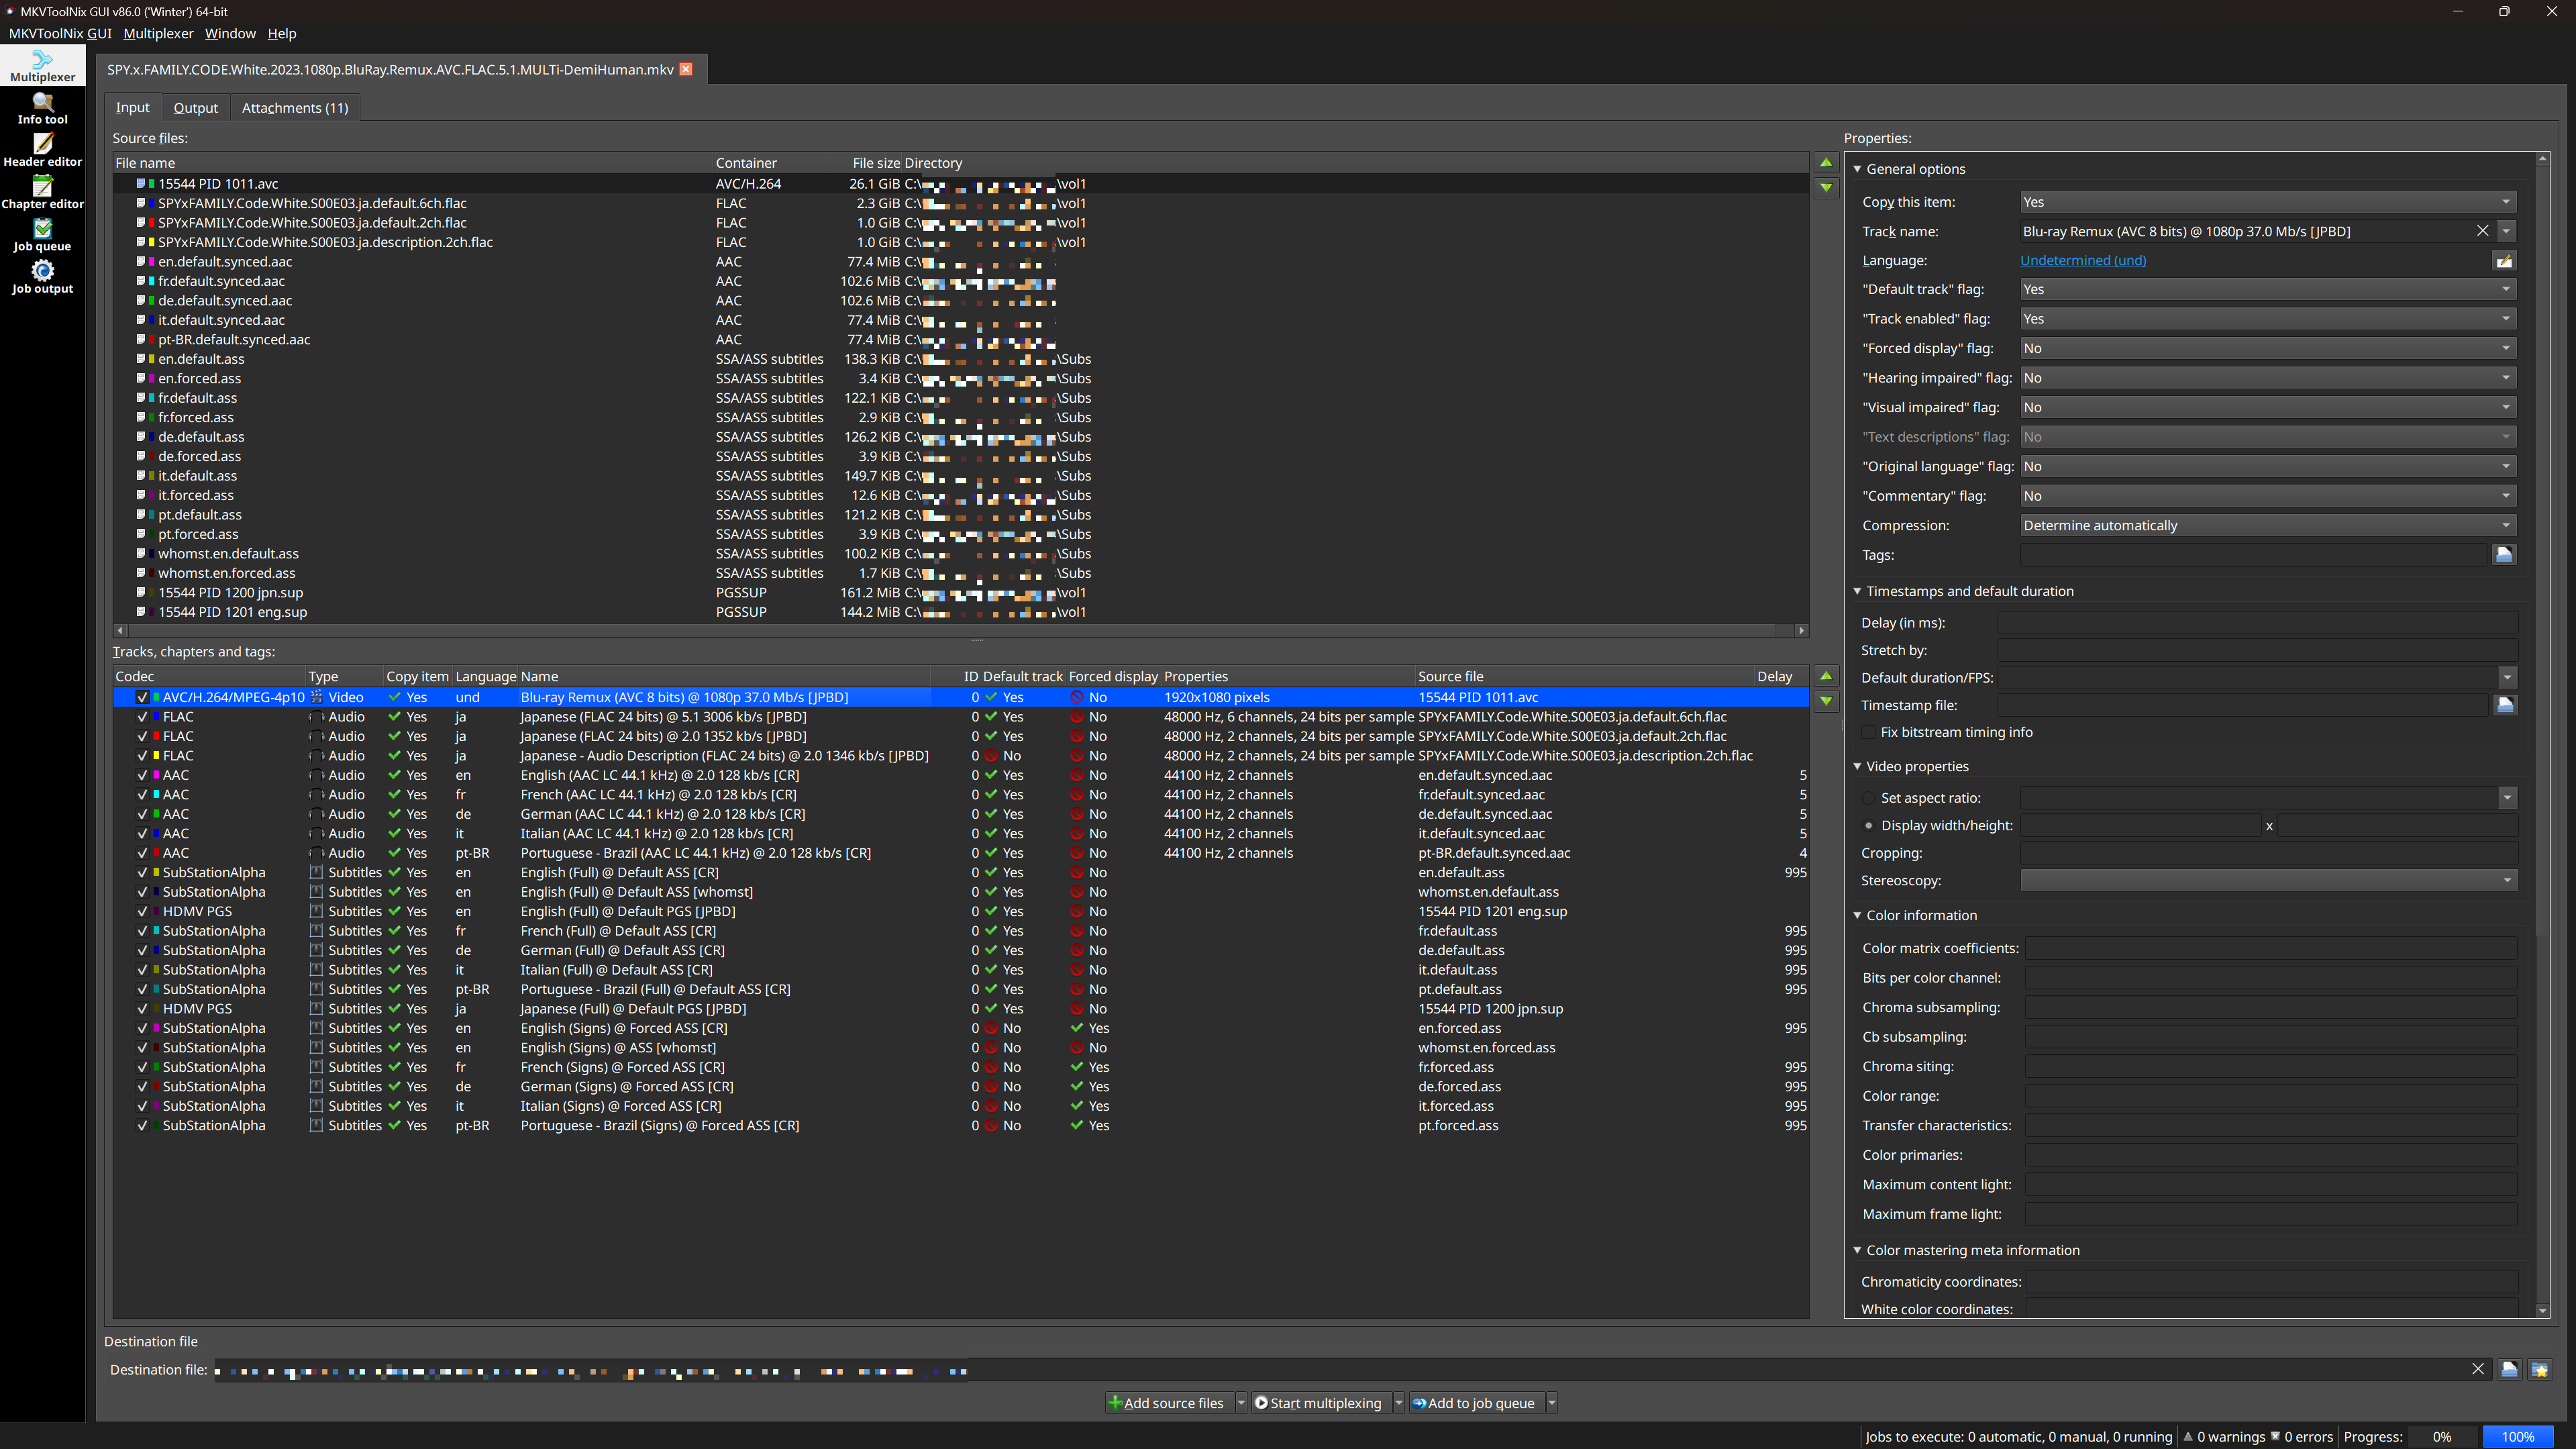Open the Window menu
This screenshot has height=1449, width=2576.
[x=230, y=33]
